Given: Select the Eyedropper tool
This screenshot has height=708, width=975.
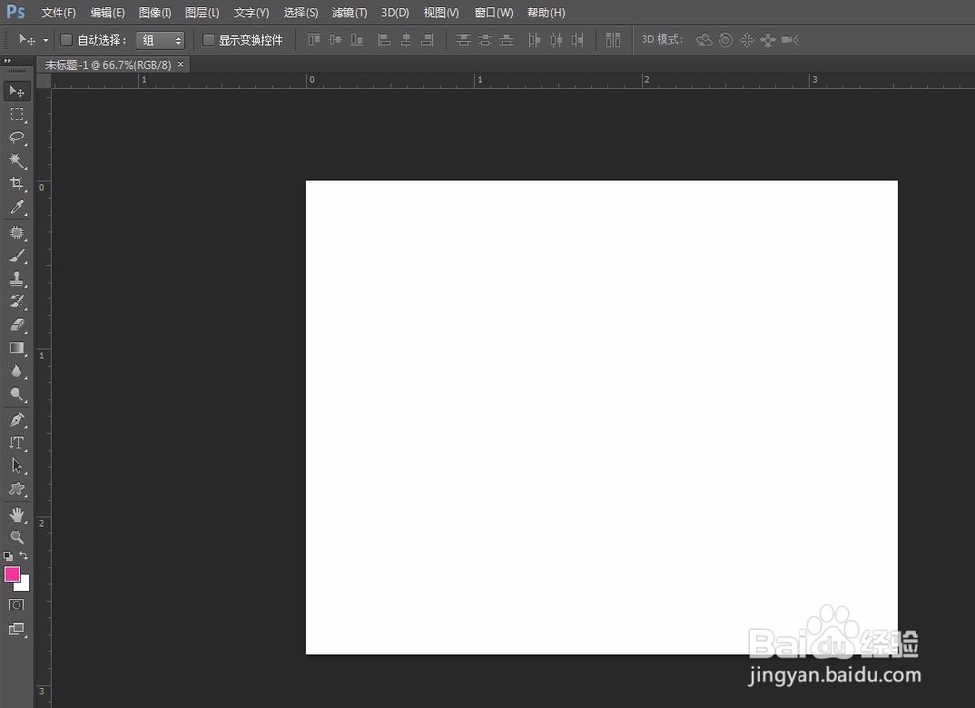Looking at the screenshot, I should [17, 207].
